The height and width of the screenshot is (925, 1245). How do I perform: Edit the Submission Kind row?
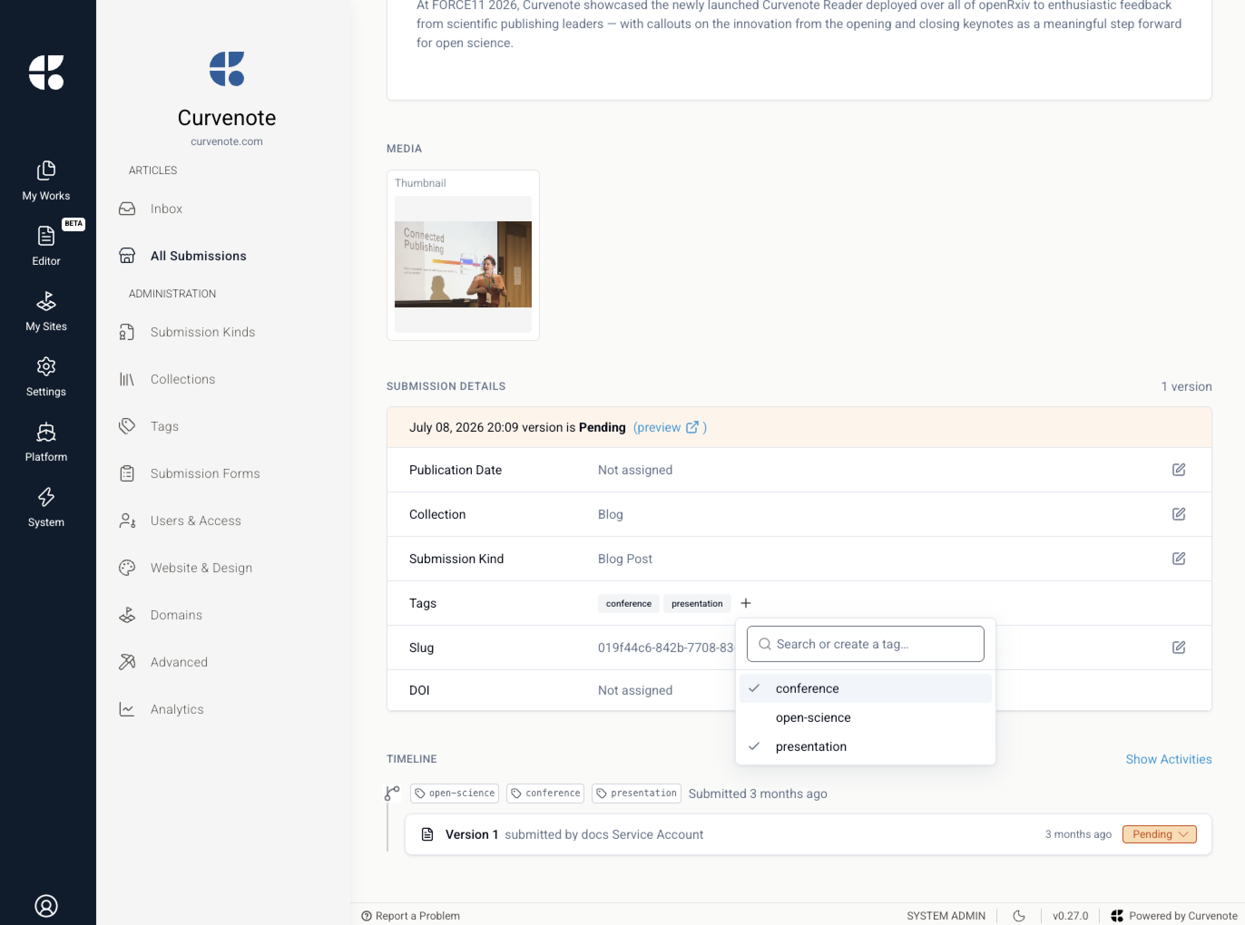point(1178,558)
